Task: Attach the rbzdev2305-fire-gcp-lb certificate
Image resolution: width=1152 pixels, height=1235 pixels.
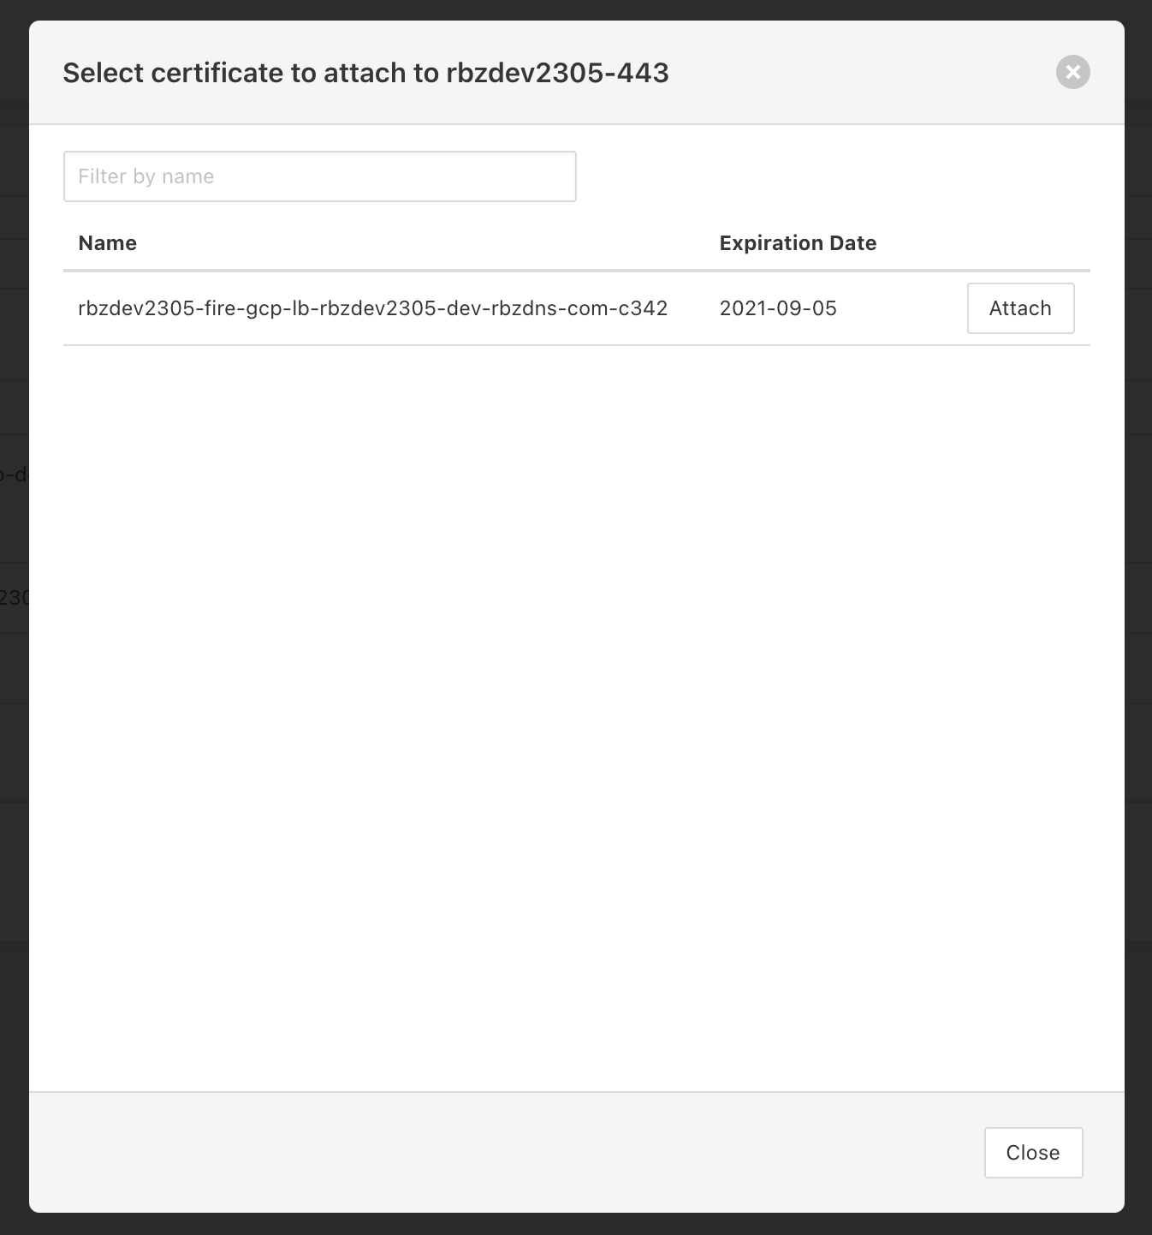Action: pyautogui.click(x=1019, y=308)
